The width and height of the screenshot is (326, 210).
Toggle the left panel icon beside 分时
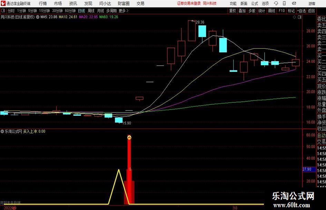[x=3, y=11]
